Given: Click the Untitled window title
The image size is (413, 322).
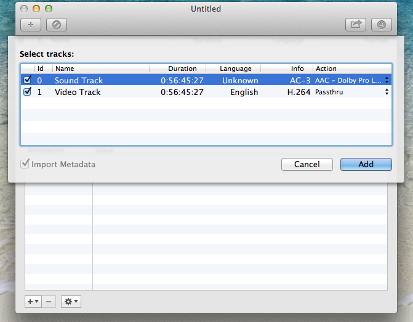Looking at the screenshot, I should [206, 9].
